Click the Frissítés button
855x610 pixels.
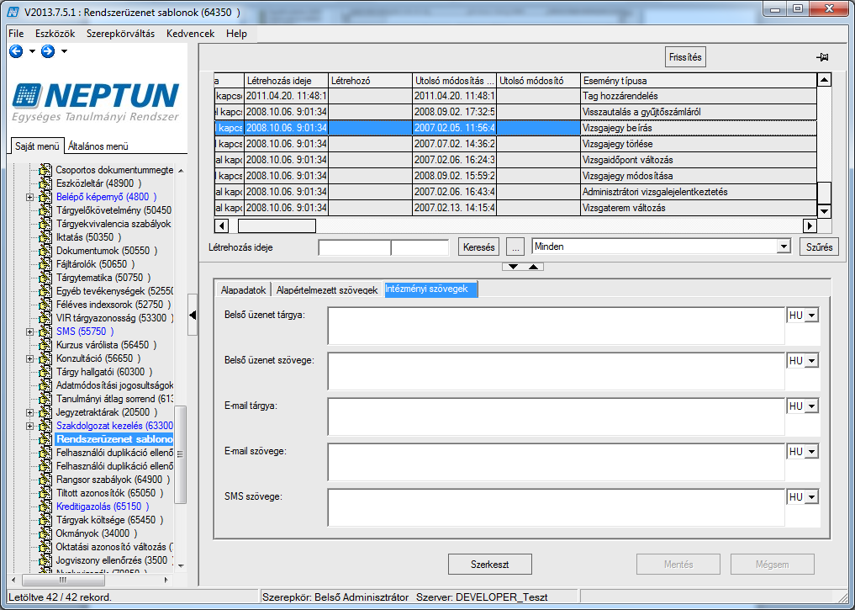pyautogui.click(x=685, y=57)
